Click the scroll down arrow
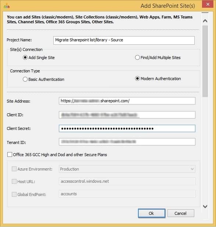Image resolution: width=216 pixels, height=227 pixels. (x=205, y=206)
